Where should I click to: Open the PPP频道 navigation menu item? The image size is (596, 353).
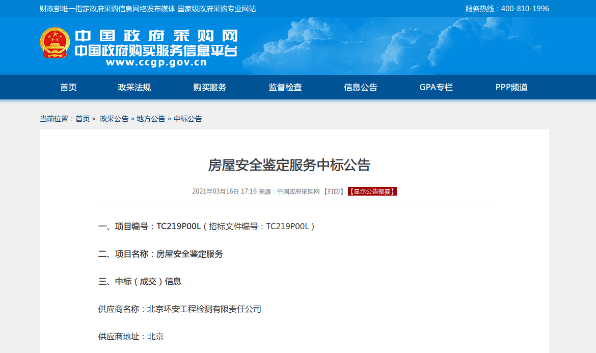pyautogui.click(x=510, y=87)
